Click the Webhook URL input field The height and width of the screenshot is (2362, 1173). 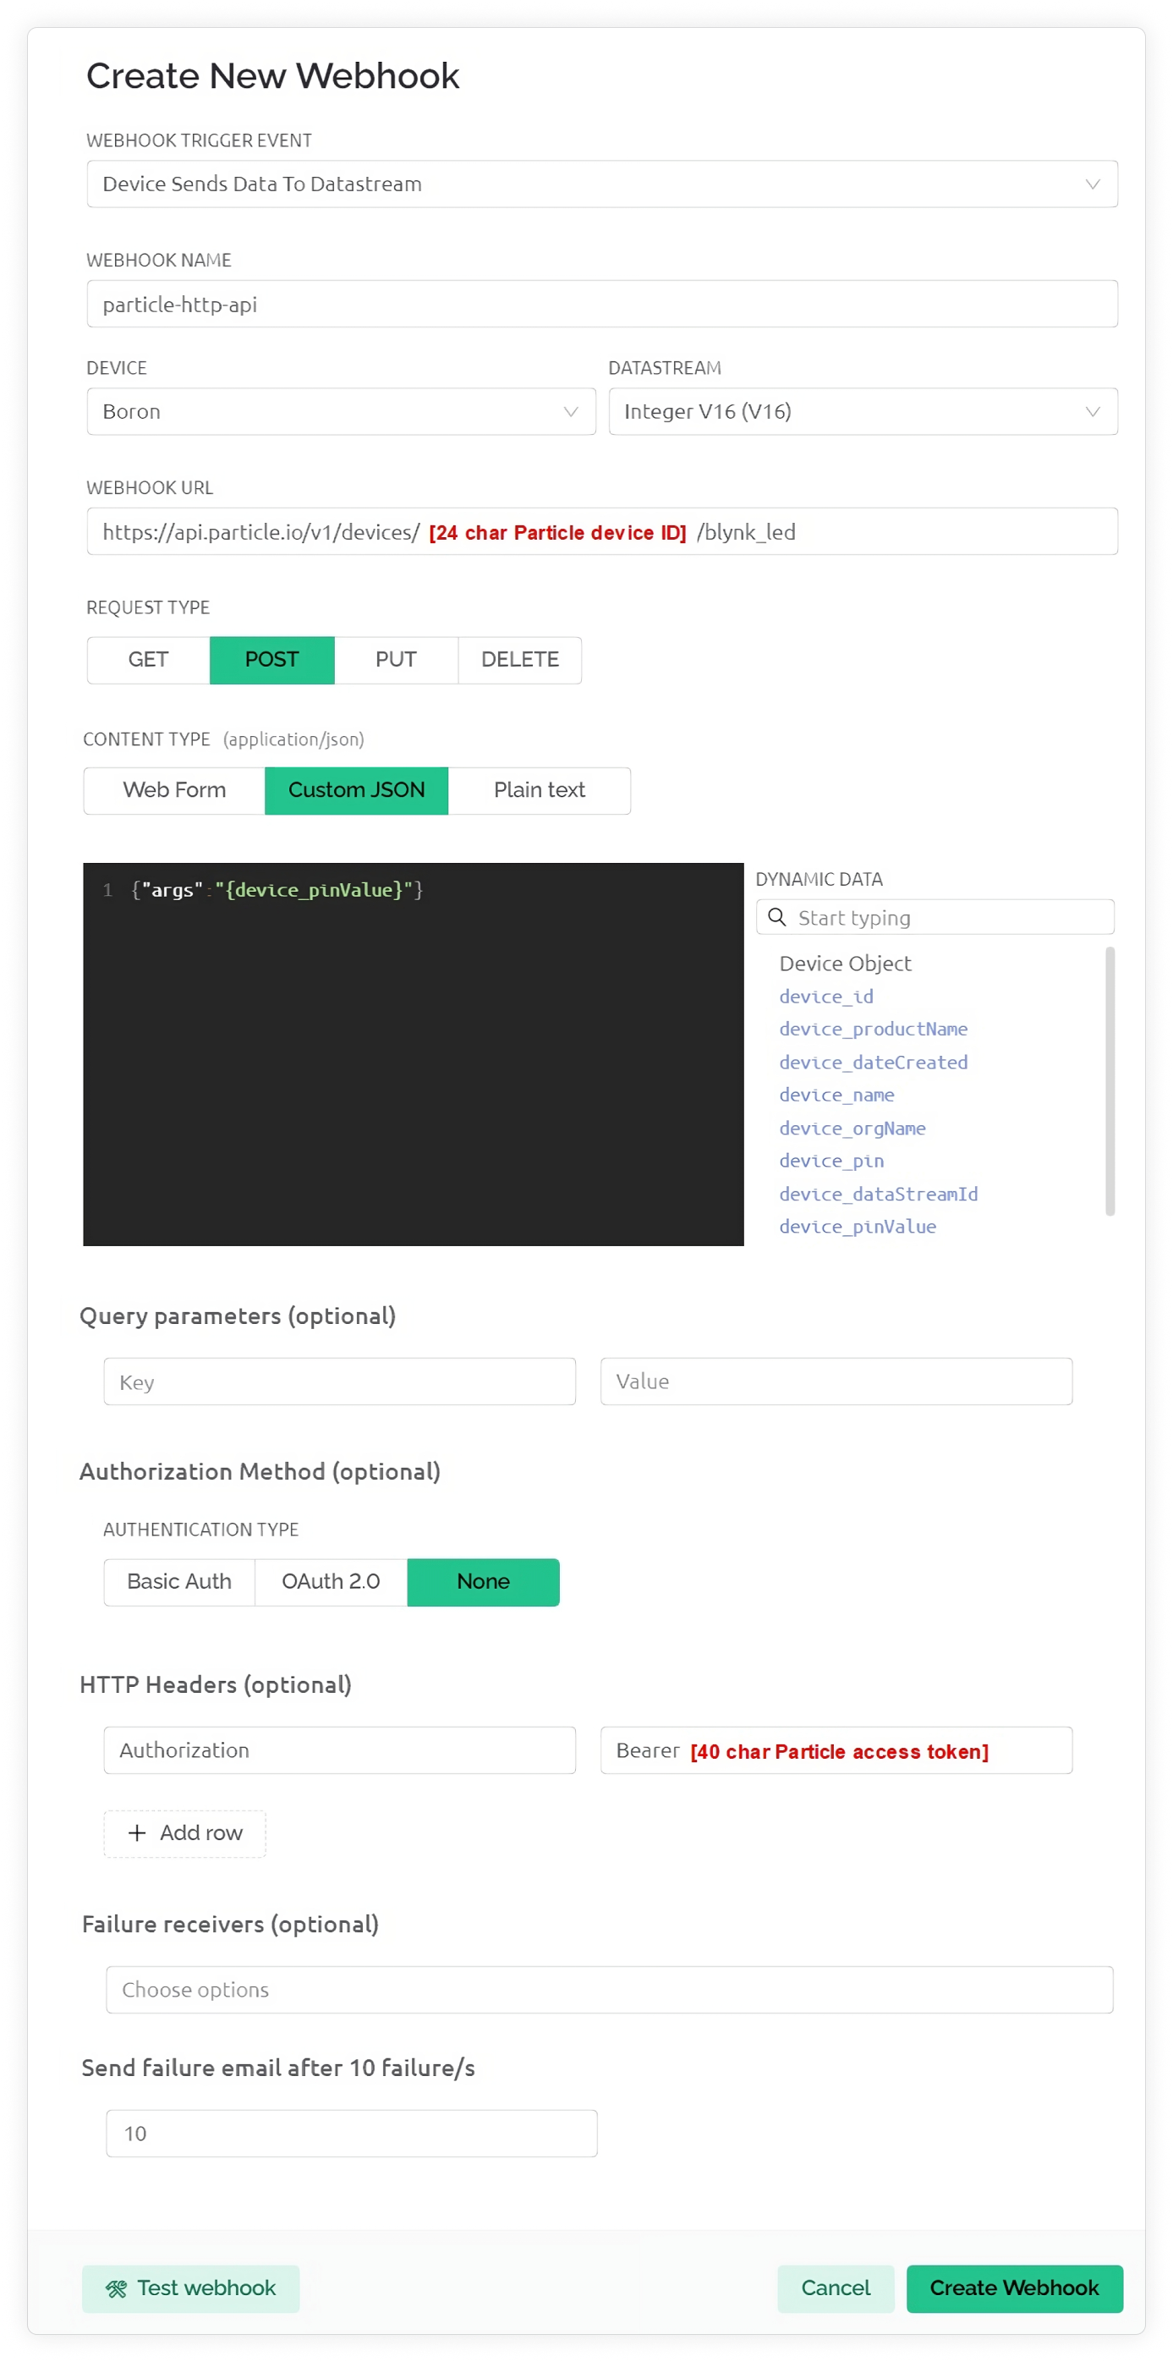click(x=602, y=532)
